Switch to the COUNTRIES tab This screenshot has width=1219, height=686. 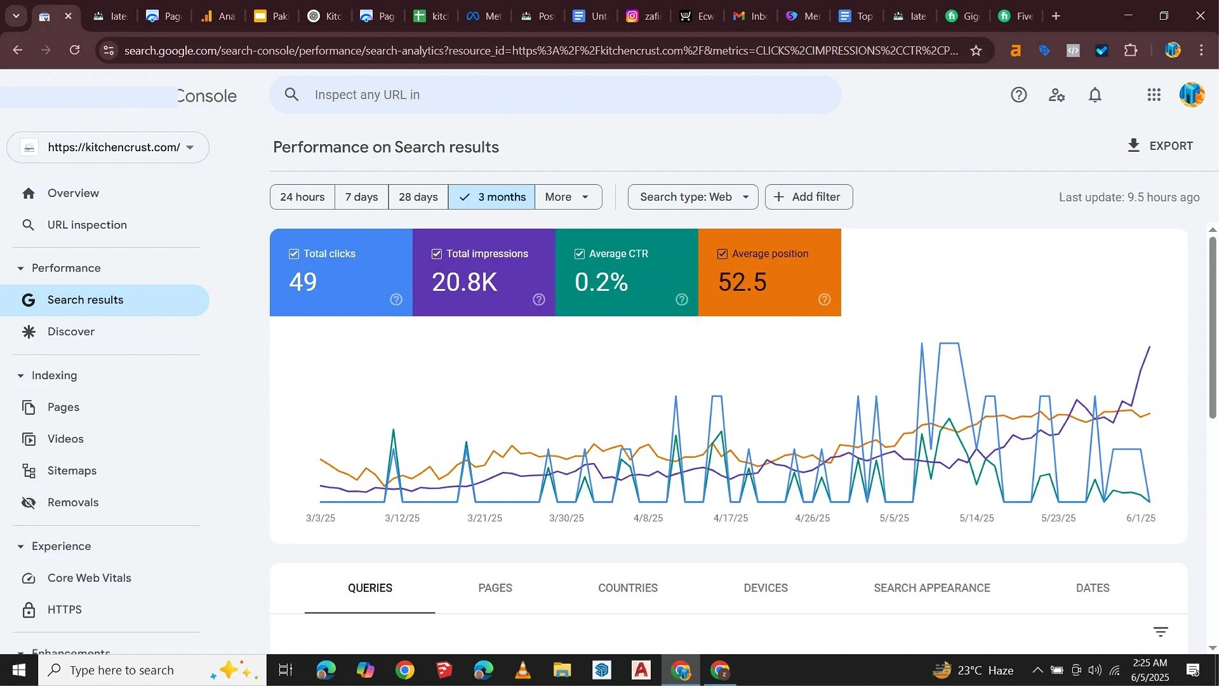(627, 588)
